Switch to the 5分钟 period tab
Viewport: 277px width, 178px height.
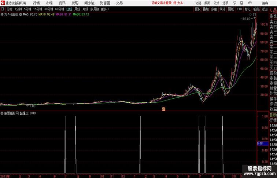pos(27,9)
